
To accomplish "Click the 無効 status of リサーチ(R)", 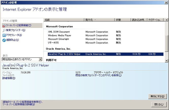I will pyautogui.click(x=118, y=43).
